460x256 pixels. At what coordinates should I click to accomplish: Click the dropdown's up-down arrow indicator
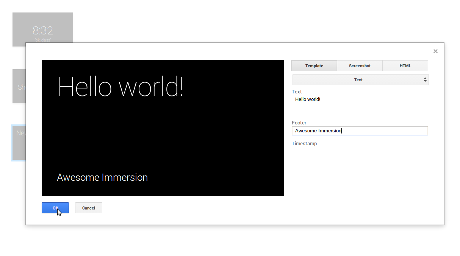pyautogui.click(x=425, y=80)
